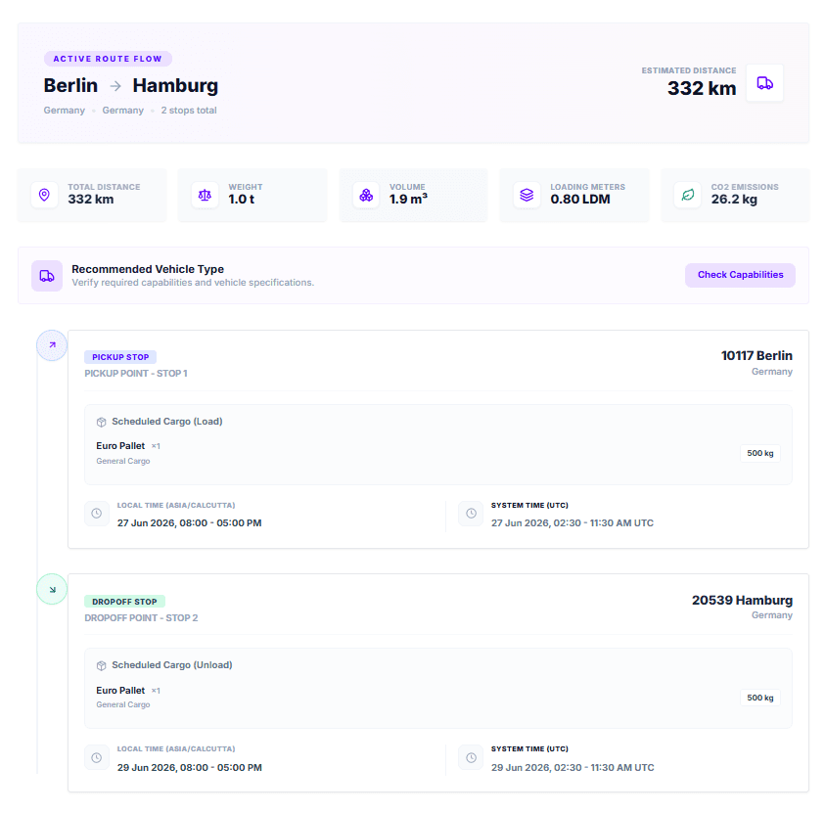Viewport: 825px width, 813px height.
Task: Click the 332 km Total Distance value
Action: (90, 200)
